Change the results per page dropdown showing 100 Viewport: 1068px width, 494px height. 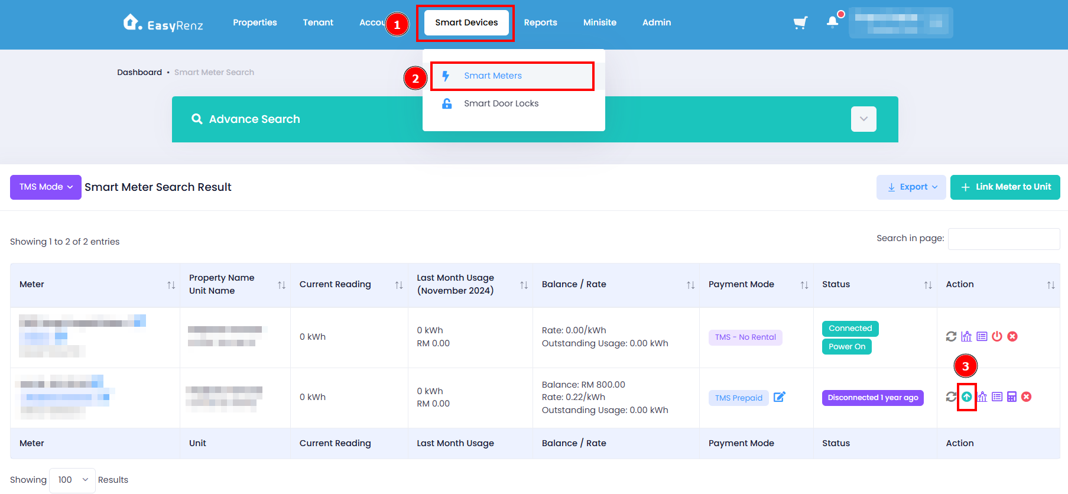click(x=72, y=480)
